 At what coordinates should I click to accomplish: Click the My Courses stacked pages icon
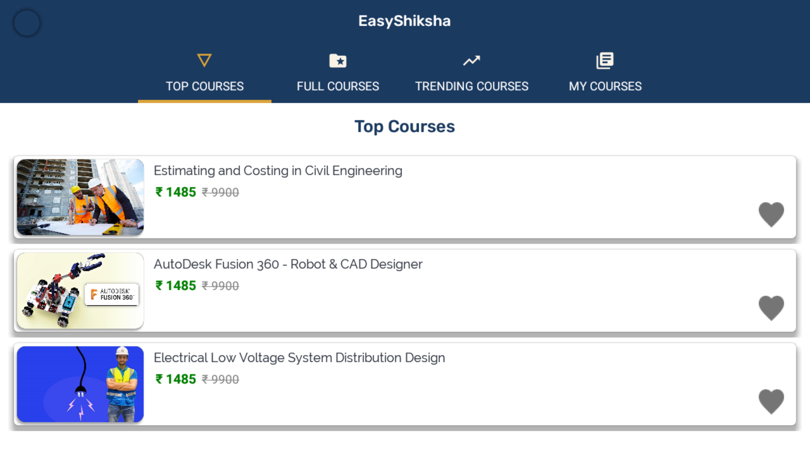point(605,60)
